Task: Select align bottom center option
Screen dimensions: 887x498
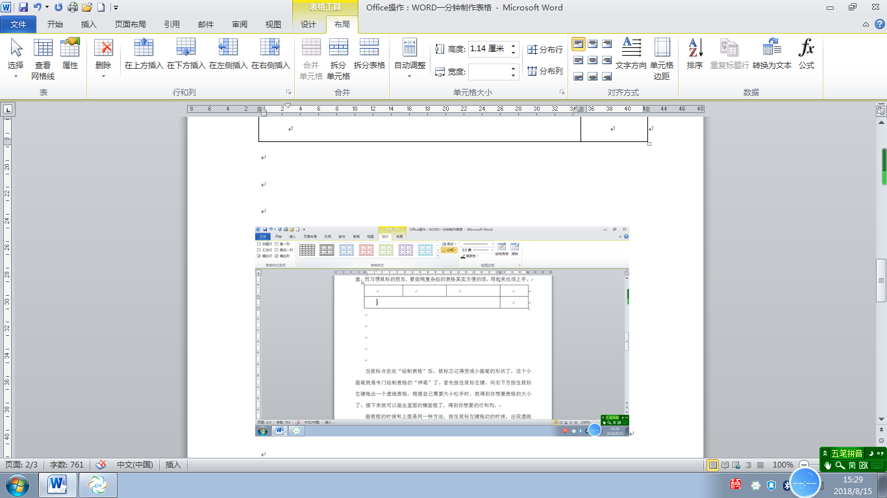Action: (593, 77)
